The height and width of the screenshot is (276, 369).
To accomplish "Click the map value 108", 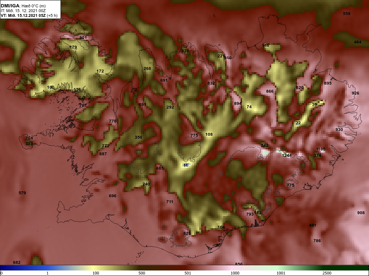I will pos(209,134).
